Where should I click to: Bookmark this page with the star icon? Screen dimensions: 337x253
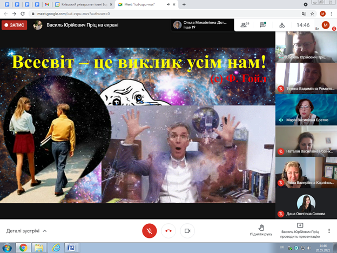pos(314,14)
